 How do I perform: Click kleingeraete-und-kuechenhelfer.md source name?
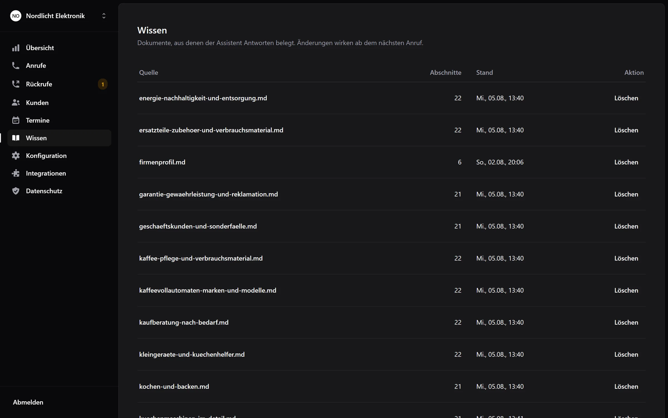pos(192,354)
